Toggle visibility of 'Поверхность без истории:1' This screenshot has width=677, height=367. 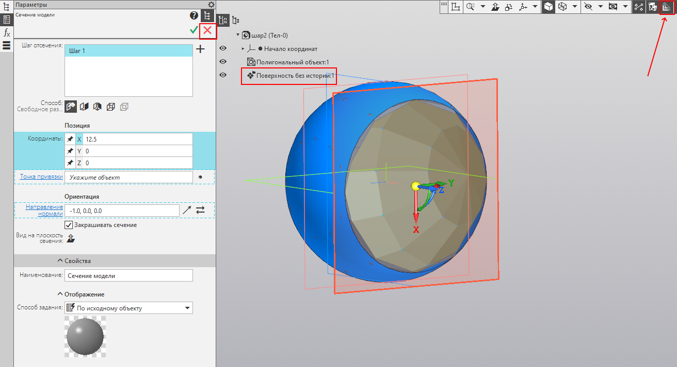[223, 75]
